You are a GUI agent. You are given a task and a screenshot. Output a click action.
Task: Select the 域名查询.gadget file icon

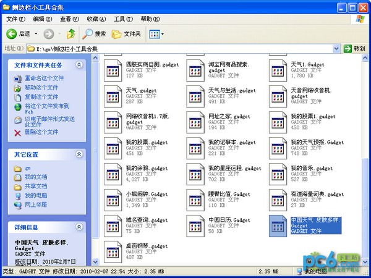pyautogui.click(x=113, y=226)
